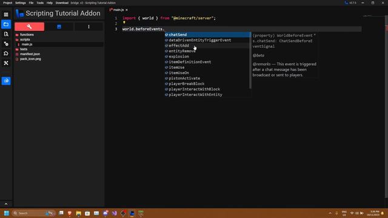The width and height of the screenshot is (388, 218).
Task: Open File Explorer from taskbar
Action: 78,213
